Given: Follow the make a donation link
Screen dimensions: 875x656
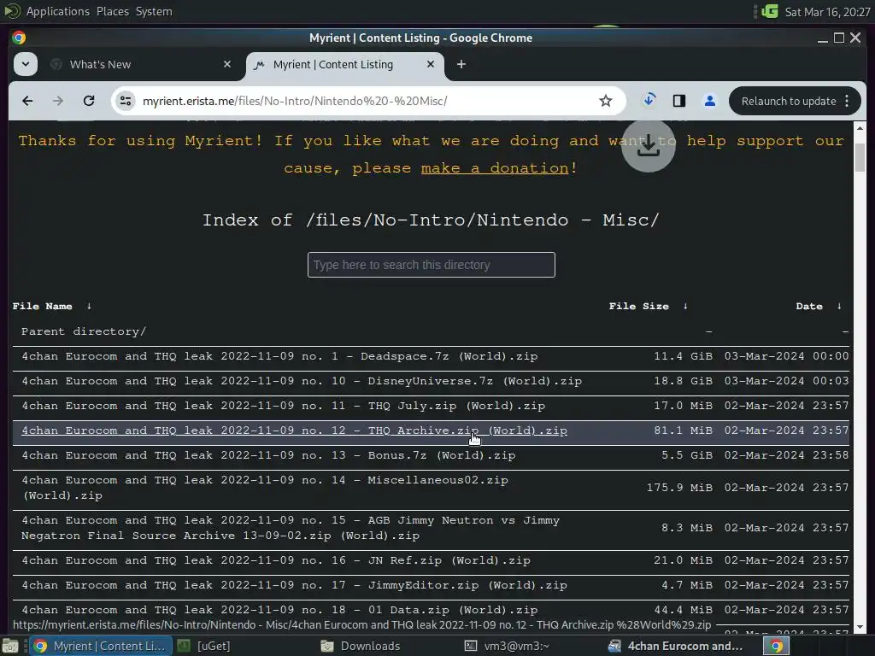Looking at the screenshot, I should coord(495,168).
